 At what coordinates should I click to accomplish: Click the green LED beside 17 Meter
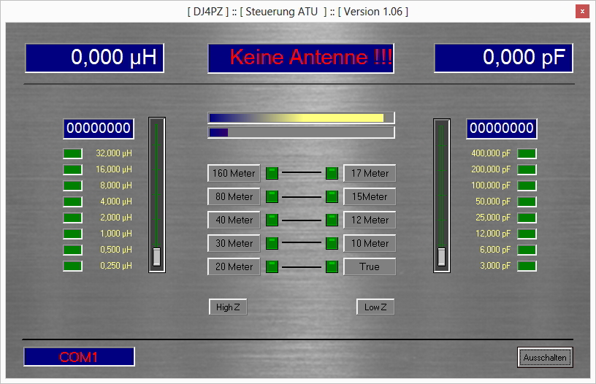click(332, 173)
